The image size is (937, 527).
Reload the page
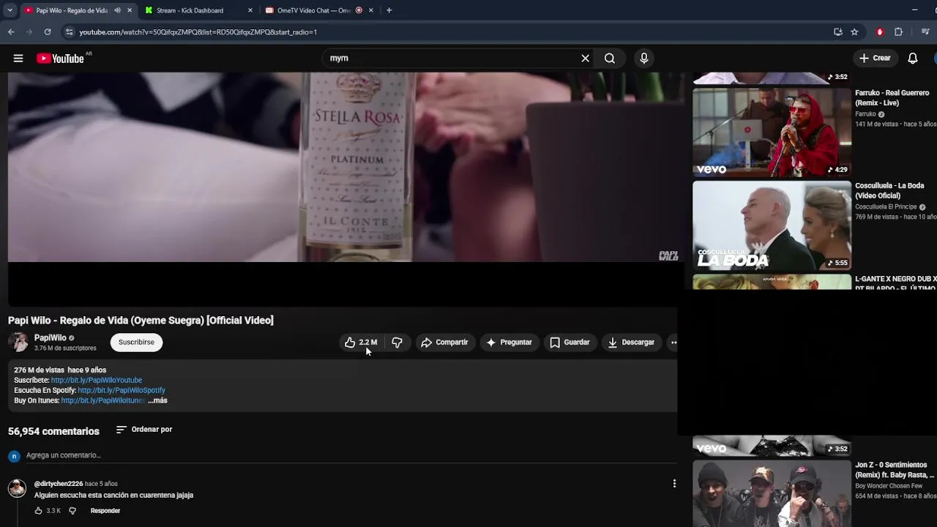pyautogui.click(x=48, y=32)
